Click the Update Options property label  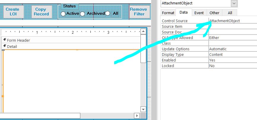click(175, 49)
